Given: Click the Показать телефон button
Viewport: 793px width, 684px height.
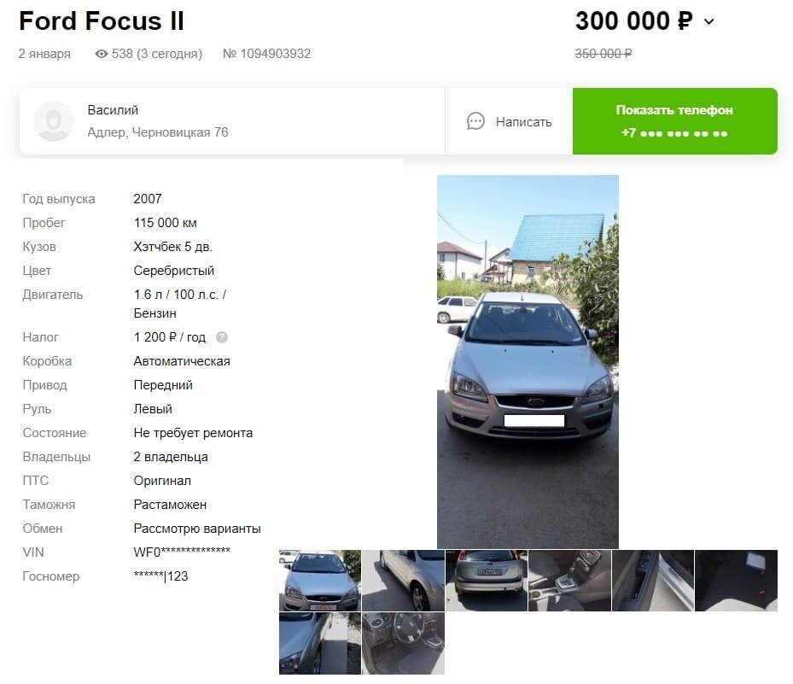Looking at the screenshot, I should [x=674, y=121].
